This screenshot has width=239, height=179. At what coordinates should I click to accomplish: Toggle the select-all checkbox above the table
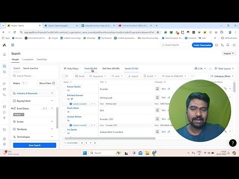[64, 76]
